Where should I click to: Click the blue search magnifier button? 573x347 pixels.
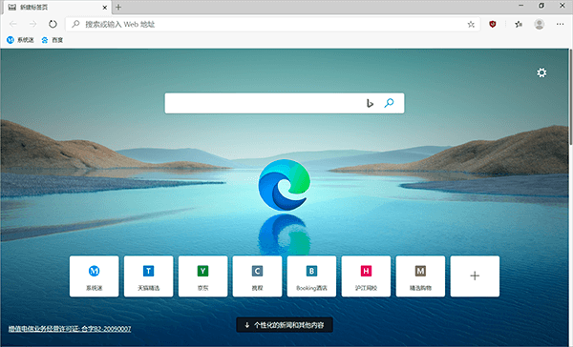pyautogui.click(x=389, y=103)
